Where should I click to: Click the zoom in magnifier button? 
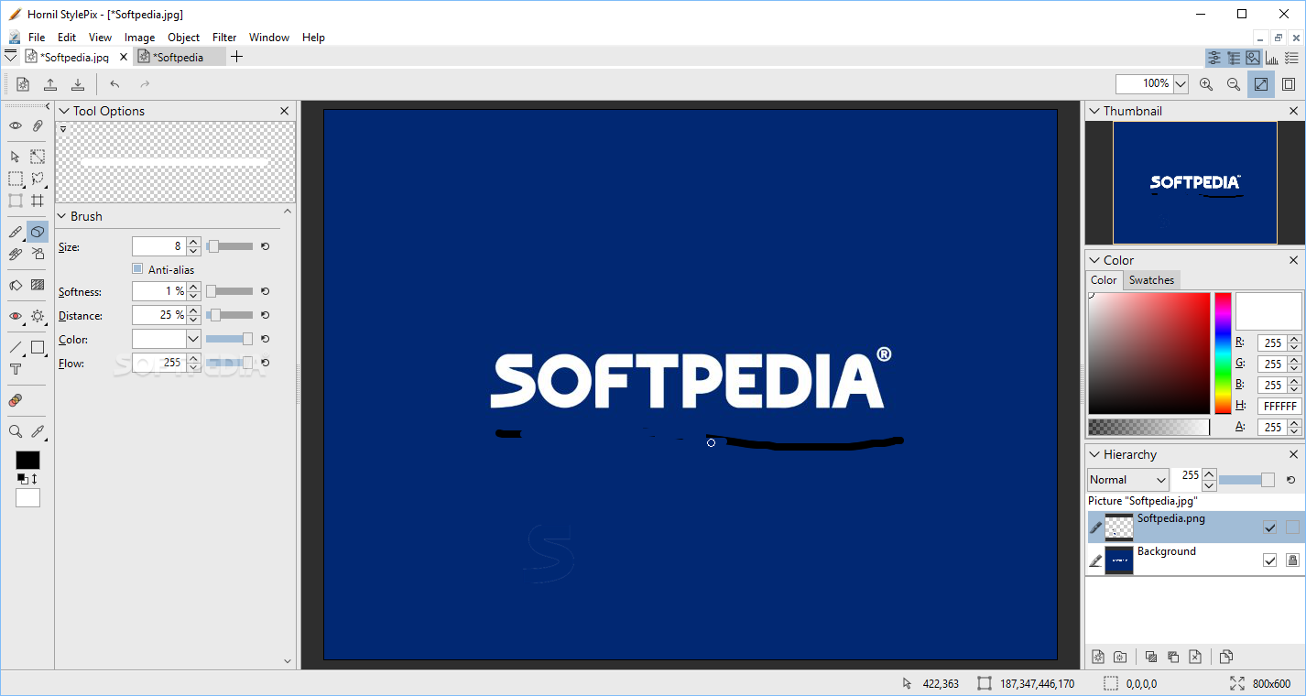pos(1206,84)
